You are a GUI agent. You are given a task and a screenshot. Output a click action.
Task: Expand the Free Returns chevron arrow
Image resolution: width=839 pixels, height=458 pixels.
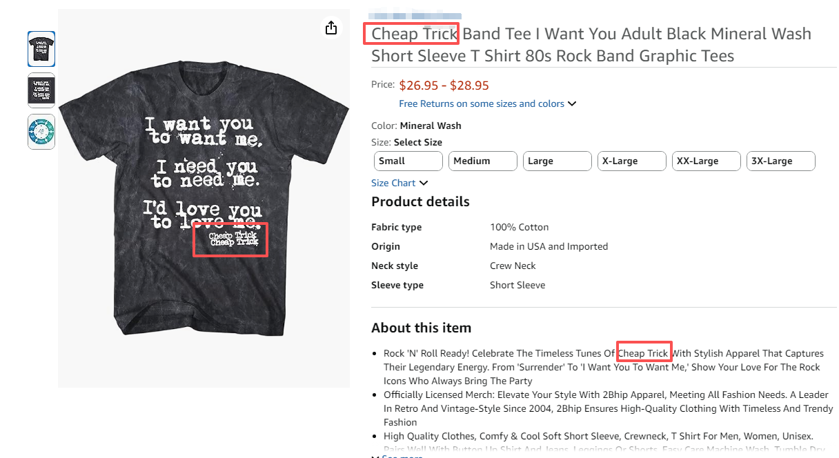click(x=572, y=104)
